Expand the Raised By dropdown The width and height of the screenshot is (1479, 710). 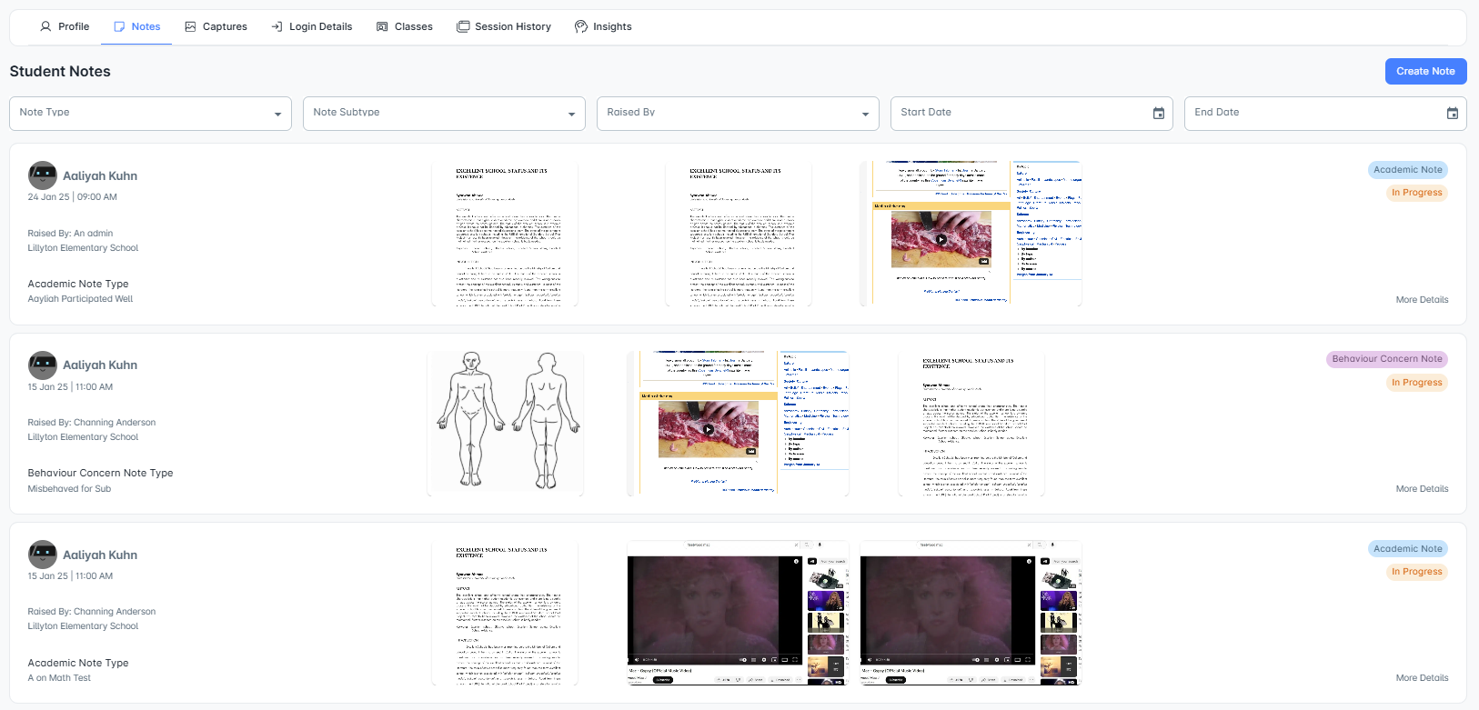pyautogui.click(x=738, y=113)
